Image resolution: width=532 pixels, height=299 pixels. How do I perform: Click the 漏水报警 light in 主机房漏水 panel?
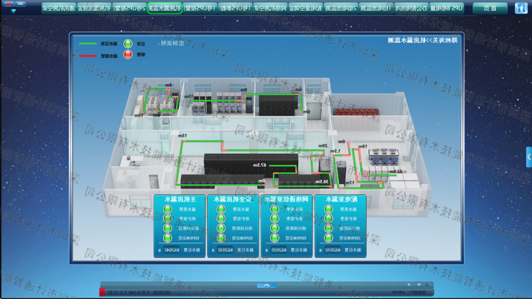tap(168, 209)
